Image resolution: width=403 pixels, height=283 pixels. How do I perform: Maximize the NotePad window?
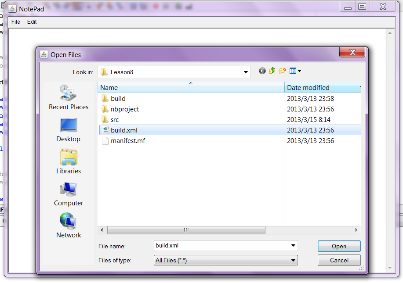362,7
